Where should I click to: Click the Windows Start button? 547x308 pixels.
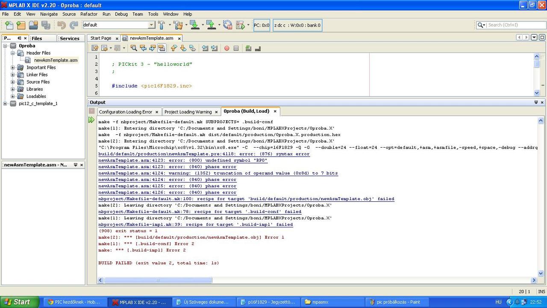19,302
